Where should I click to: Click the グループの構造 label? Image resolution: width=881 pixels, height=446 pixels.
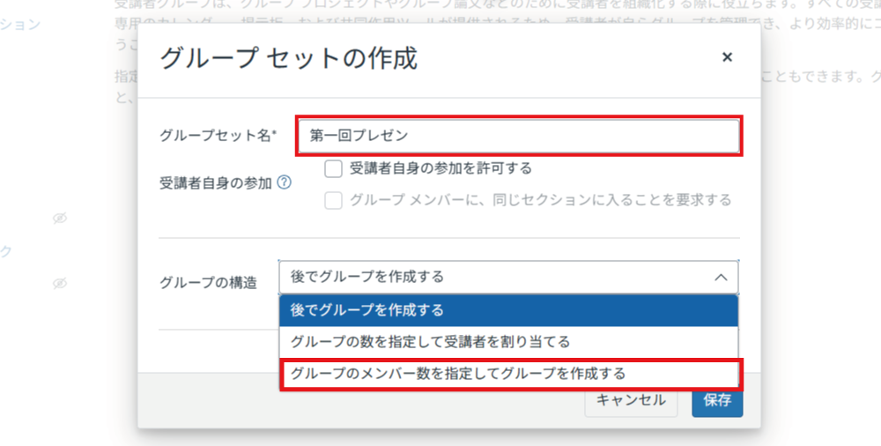click(208, 283)
